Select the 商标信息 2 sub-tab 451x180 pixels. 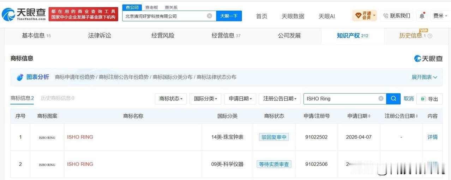[22, 98]
